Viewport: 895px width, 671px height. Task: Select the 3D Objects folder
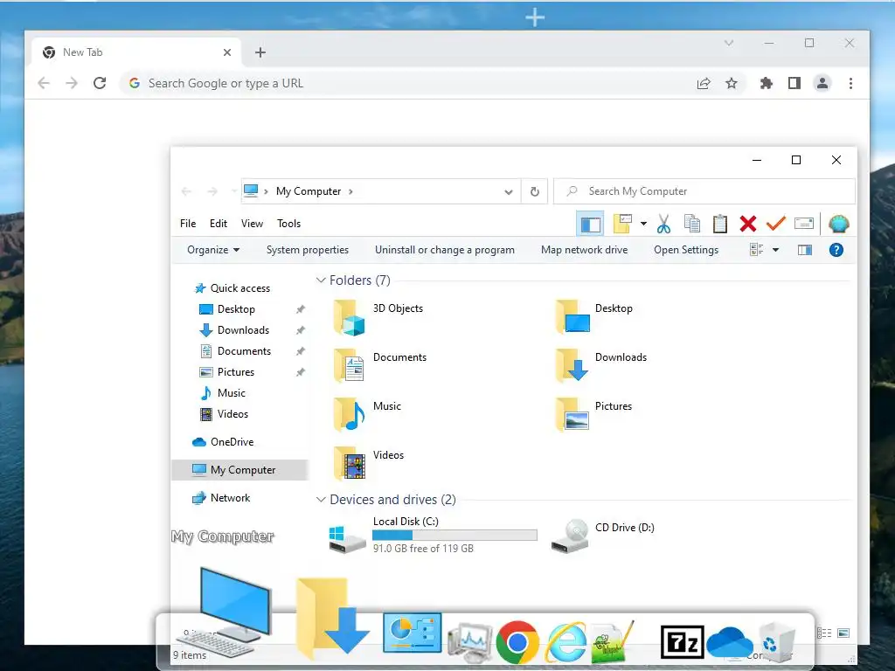coord(379,316)
